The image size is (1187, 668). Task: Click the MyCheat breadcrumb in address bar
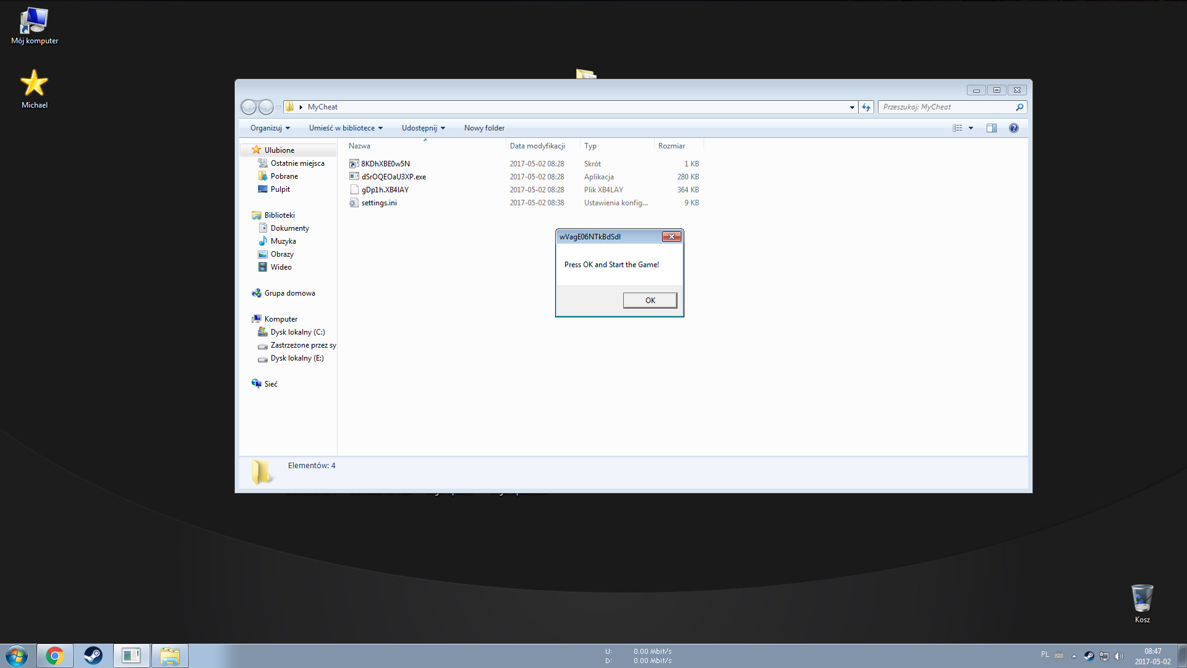pyautogui.click(x=323, y=107)
